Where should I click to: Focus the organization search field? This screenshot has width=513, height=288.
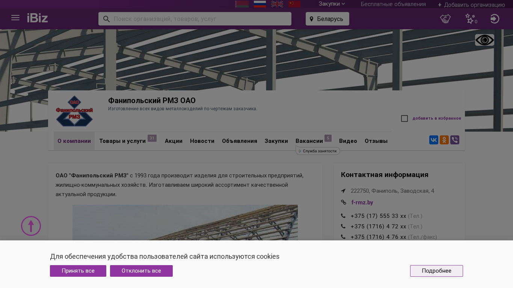tap(195, 19)
